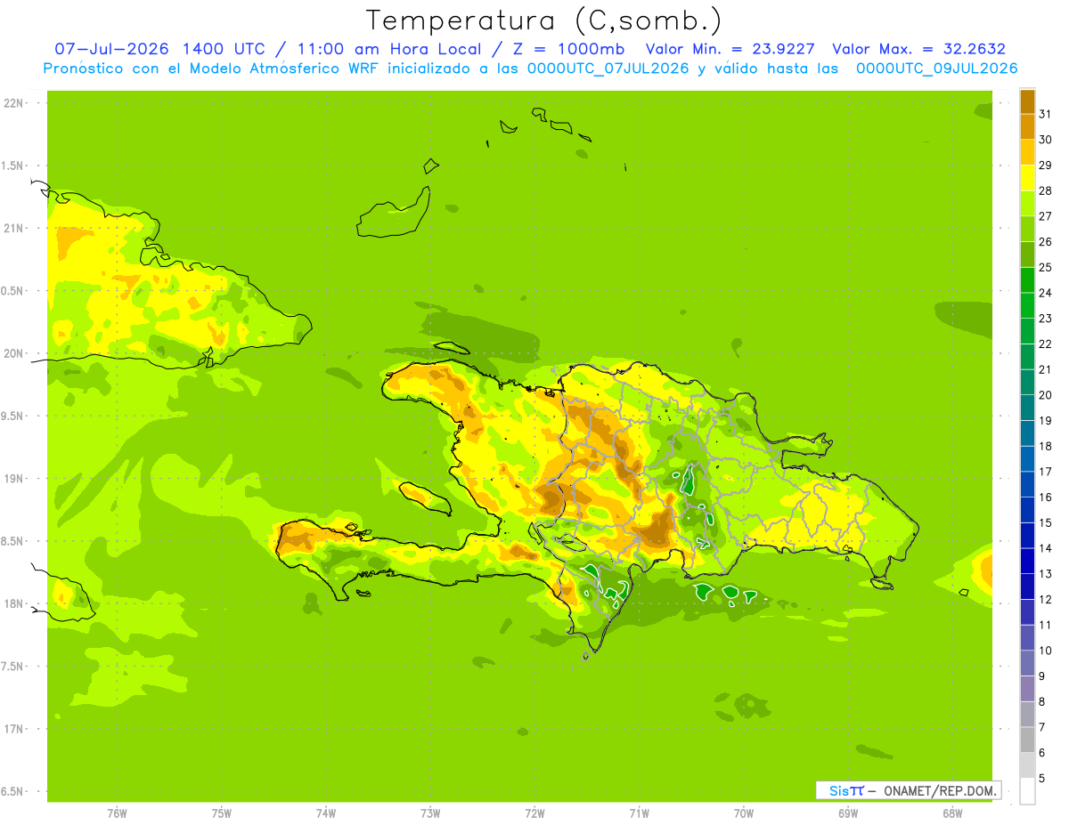Viewport: 1069px width, 825px height.
Task: Click the '0000UTC_07JUL2026' initialization time
Action: [608, 69]
